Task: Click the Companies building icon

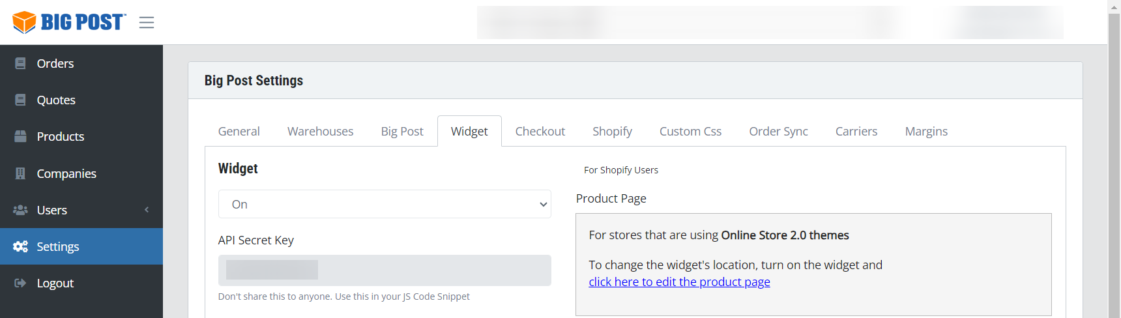Action: pos(20,173)
